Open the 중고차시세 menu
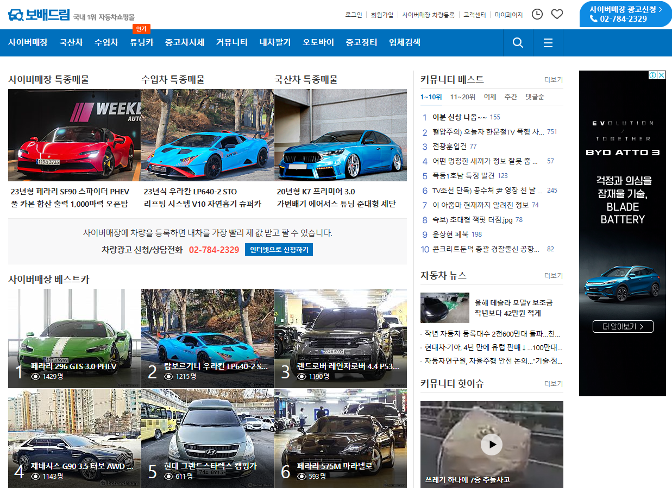 pos(184,42)
